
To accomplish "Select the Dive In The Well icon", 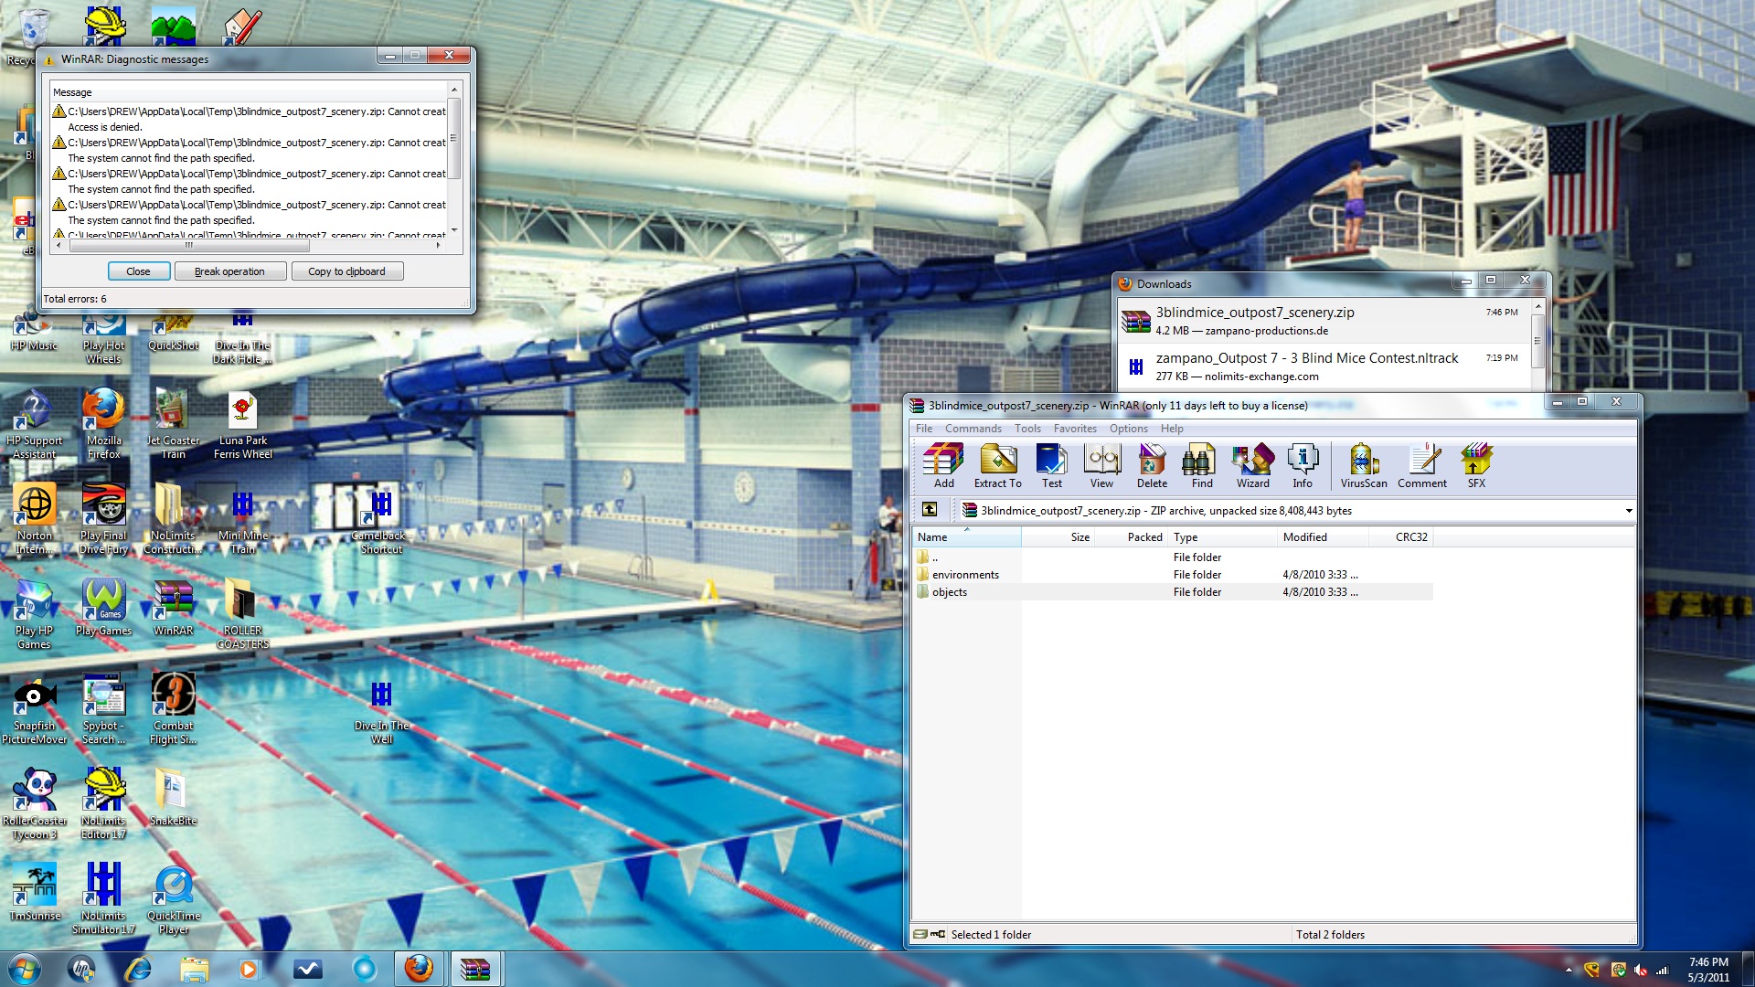I will pos(381,713).
